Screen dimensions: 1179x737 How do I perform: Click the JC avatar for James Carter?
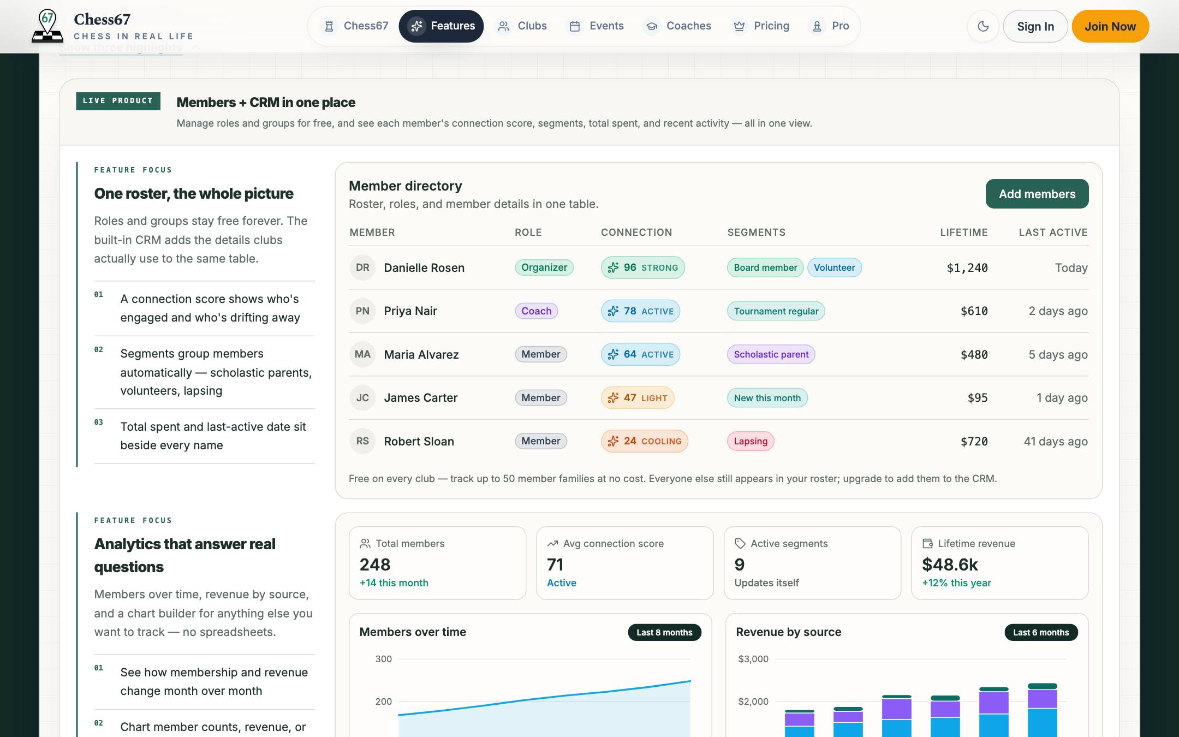pyautogui.click(x=362, y=398)
